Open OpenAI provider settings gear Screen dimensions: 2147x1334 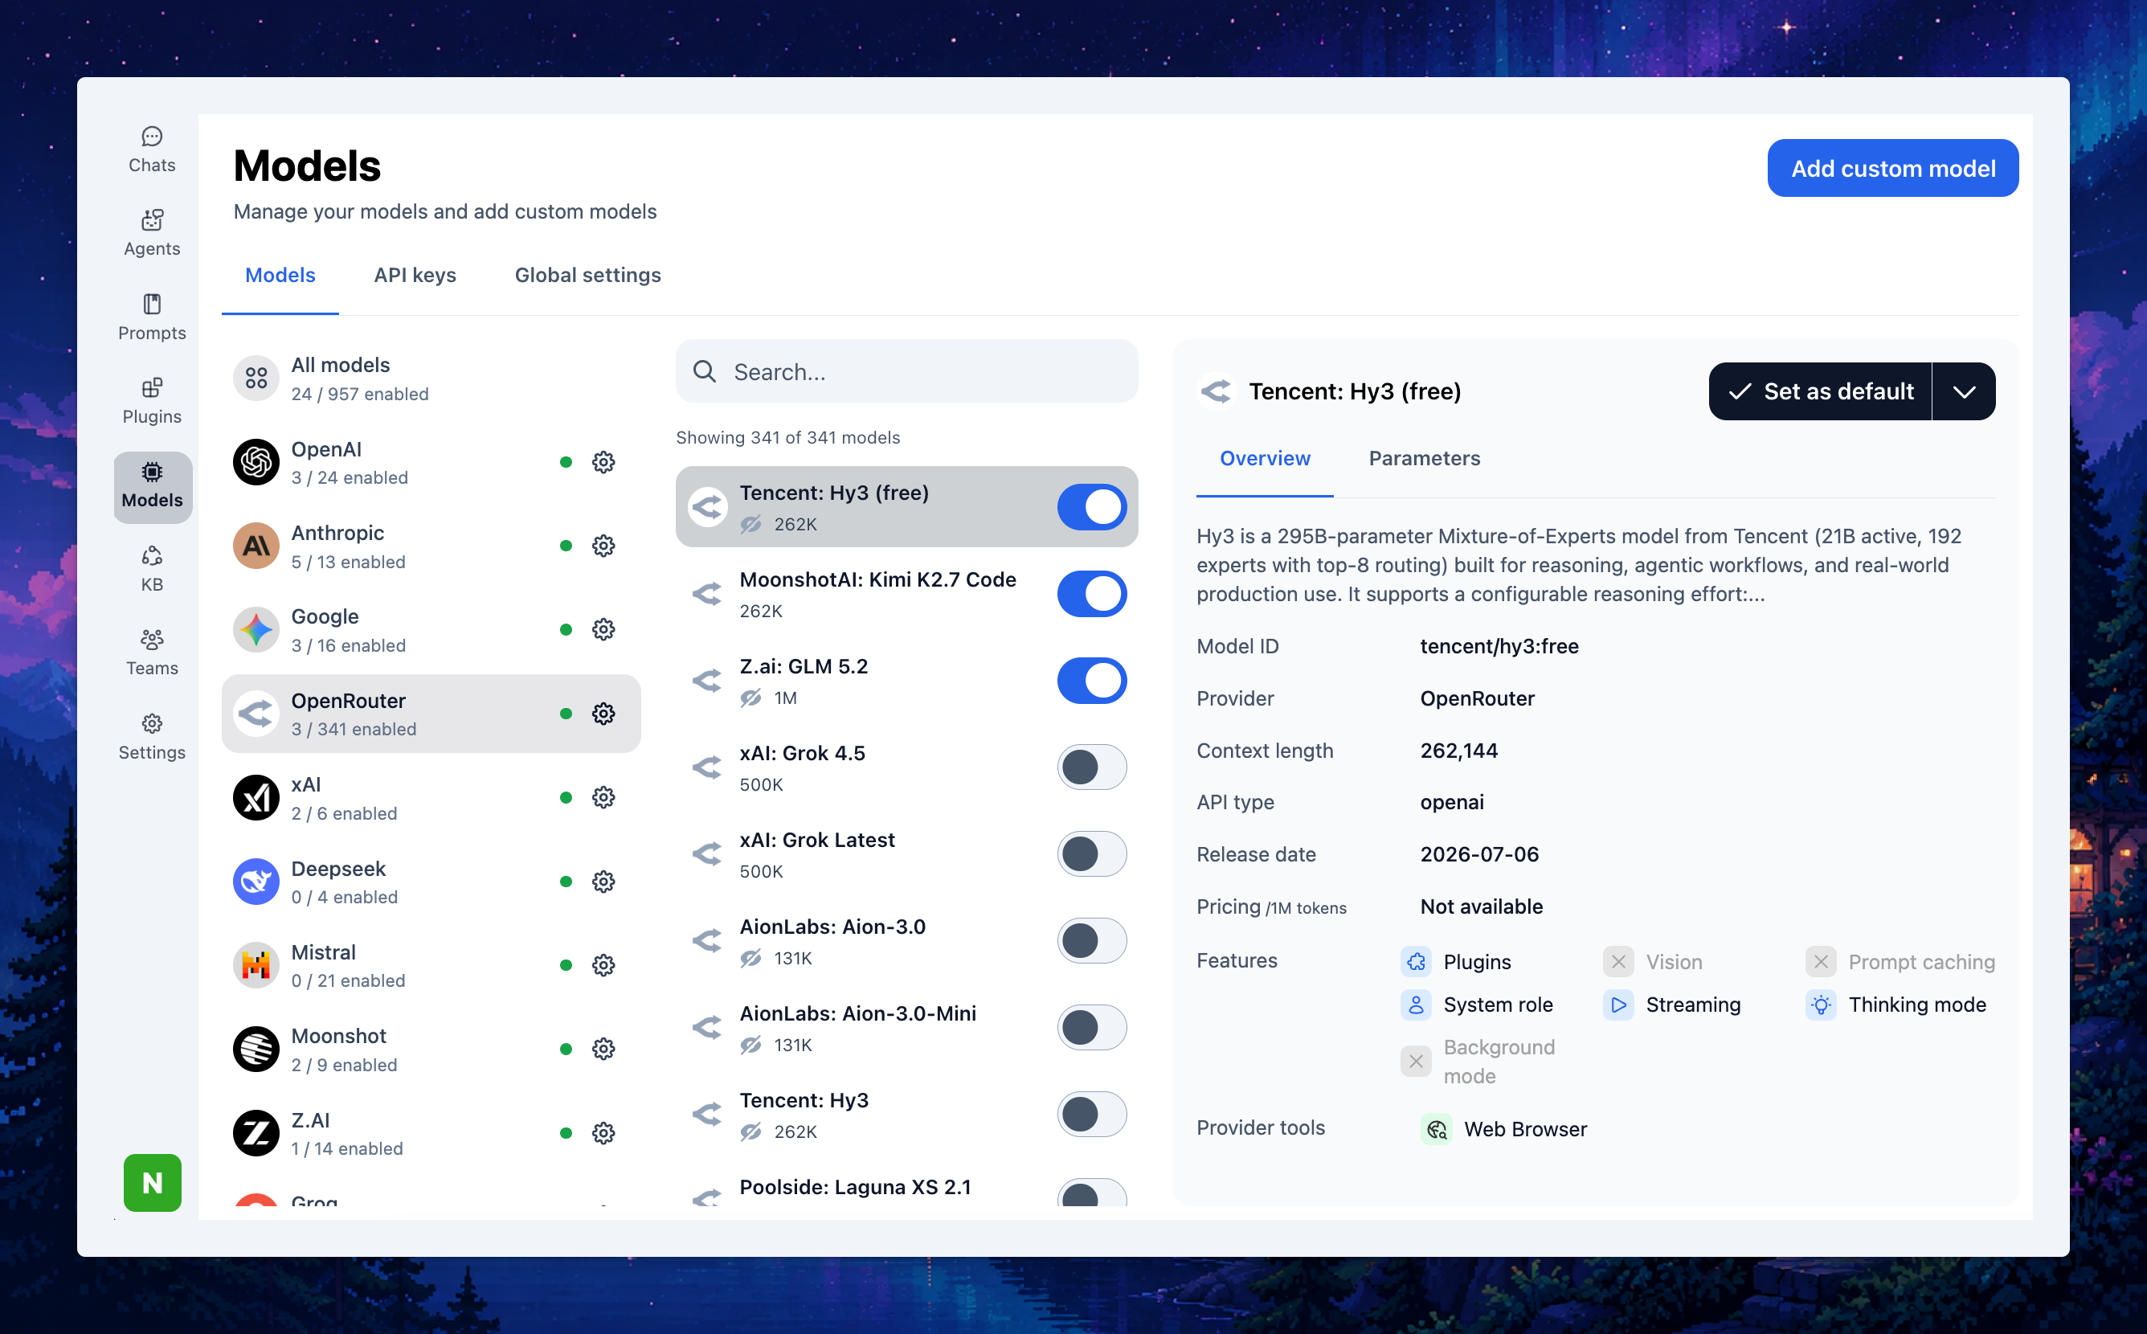(603, 462)
